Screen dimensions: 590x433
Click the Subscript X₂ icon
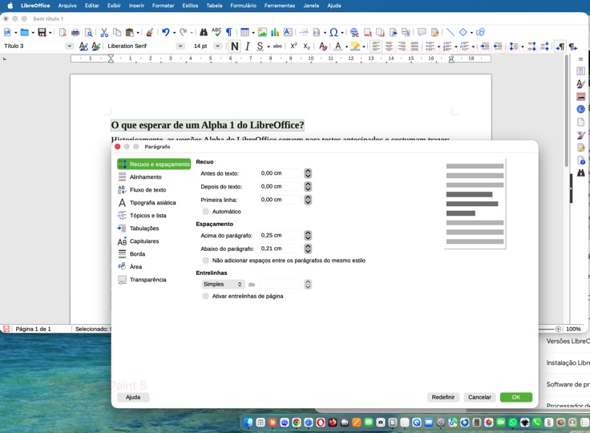307,47
